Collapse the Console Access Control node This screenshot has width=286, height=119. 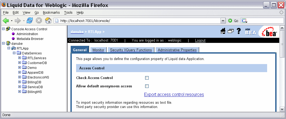[3, 29]
